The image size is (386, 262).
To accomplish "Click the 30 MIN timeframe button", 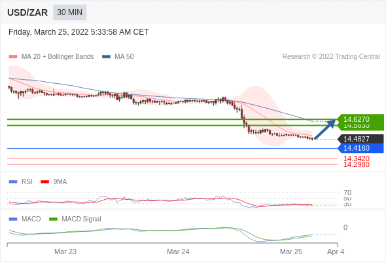I will tap(69, 12).
